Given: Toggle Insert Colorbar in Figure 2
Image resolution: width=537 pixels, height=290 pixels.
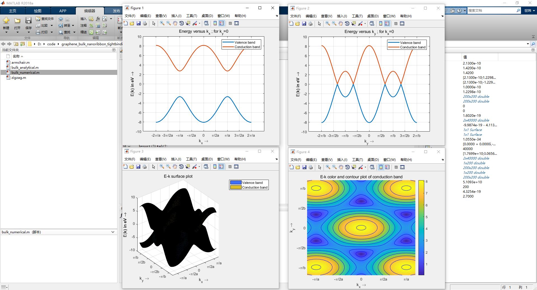Looking at the screenshot, I should point(381,24).
